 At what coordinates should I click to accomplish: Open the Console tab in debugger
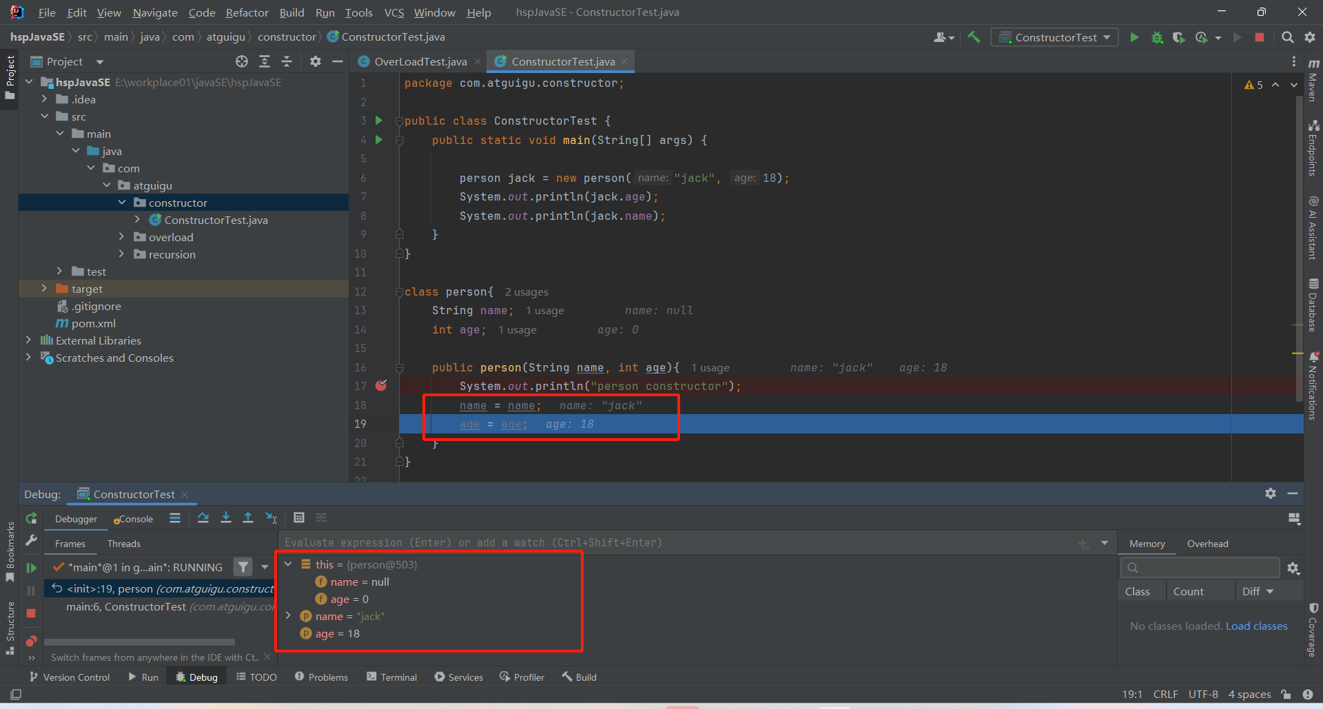click(x=134, y=520)
